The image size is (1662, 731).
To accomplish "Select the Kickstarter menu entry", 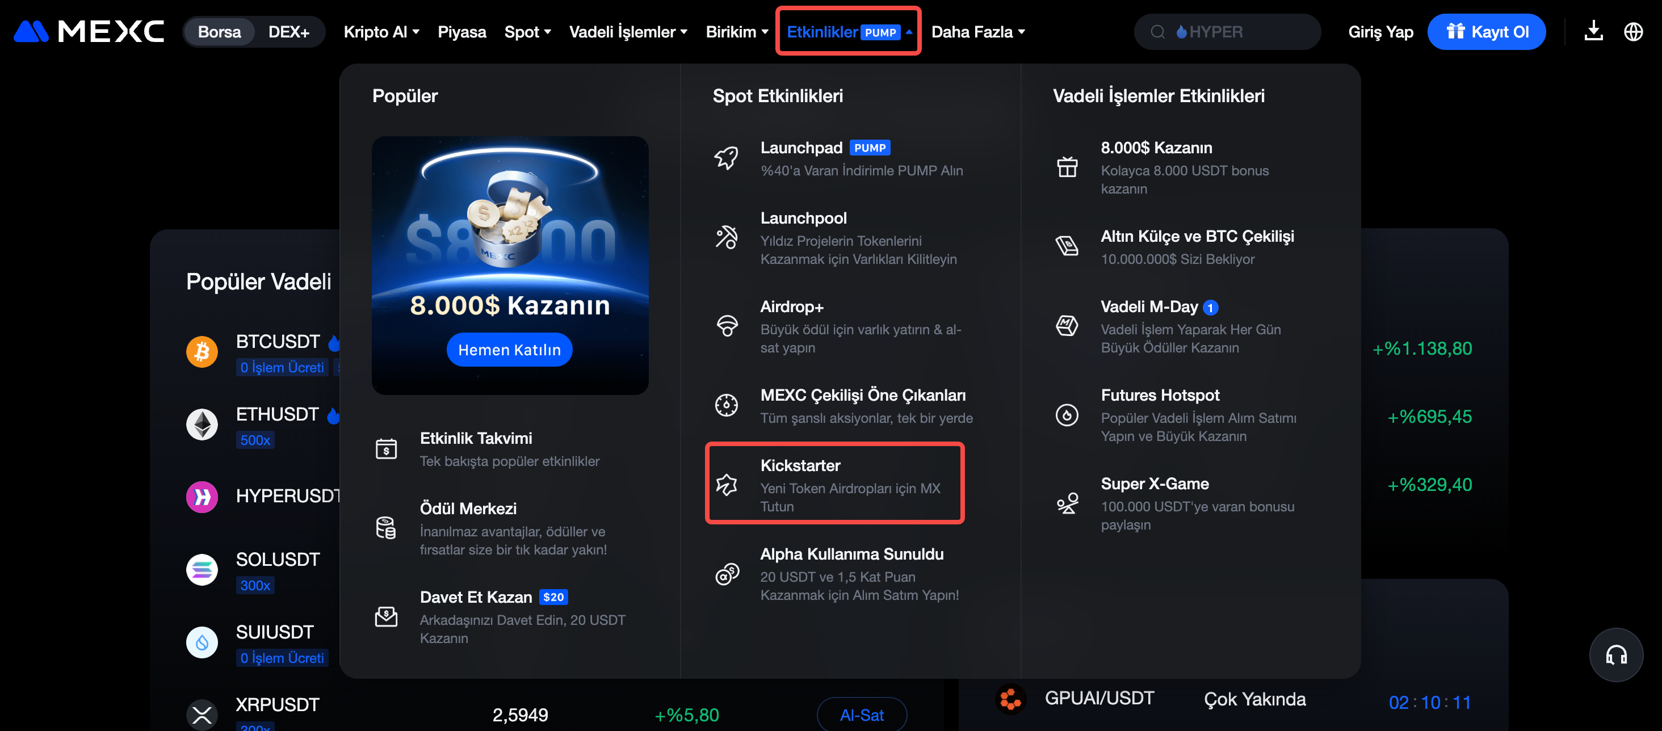I will (835, 484).
